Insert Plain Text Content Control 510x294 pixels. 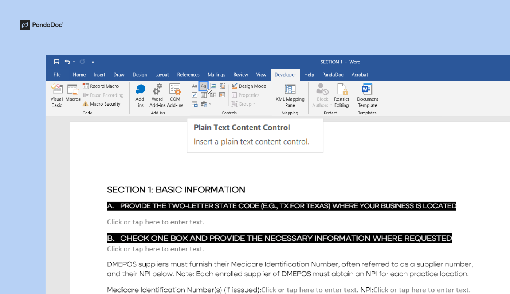[x=204, y=86]
